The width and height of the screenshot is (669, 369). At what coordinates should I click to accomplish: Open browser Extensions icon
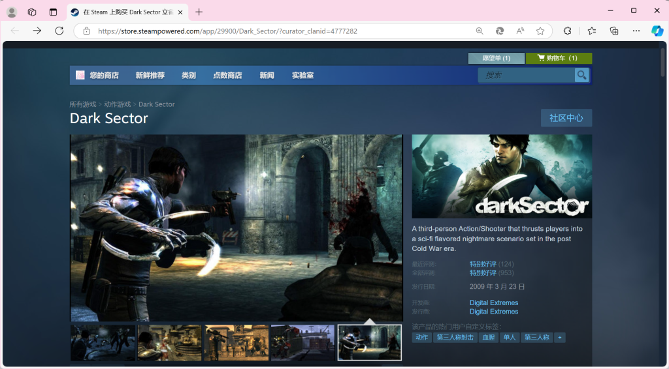pyautogui.click(x=568, y=31)
